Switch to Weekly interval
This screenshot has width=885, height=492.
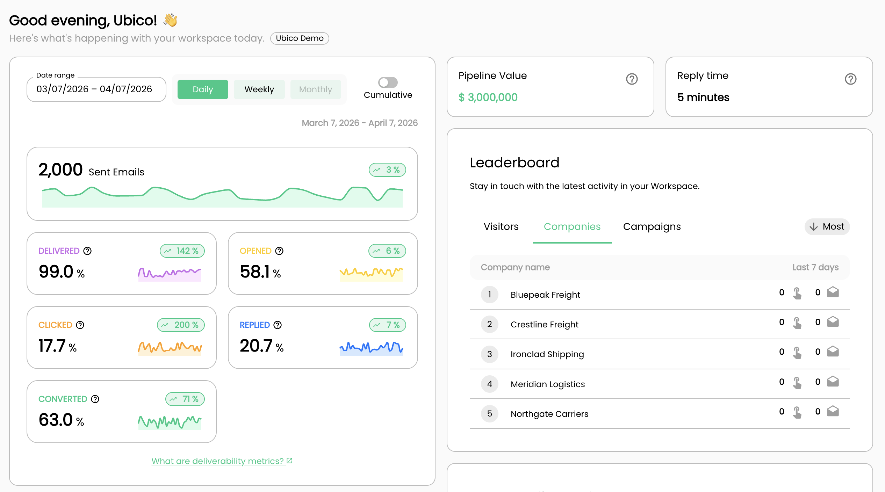(259, 89)
